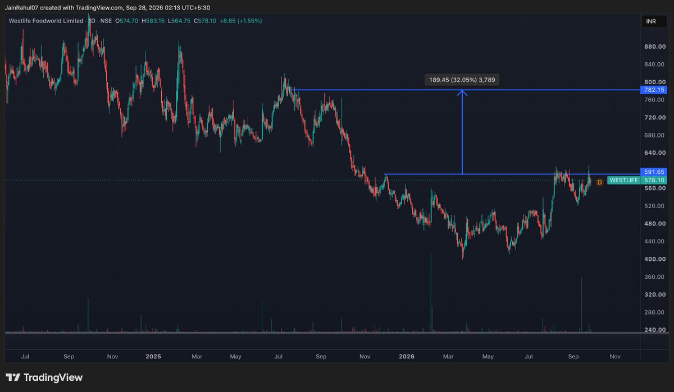Click the high value H583.15
674x392 pixels.
(153, 21)
